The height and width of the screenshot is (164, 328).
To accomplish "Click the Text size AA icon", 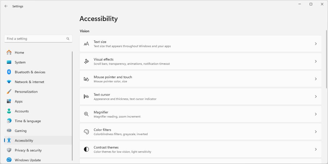I will tap(87, 43).
